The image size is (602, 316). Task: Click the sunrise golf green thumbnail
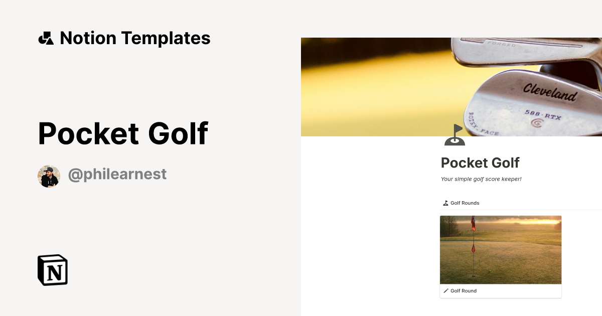pyautogui.click(x=500, y=249)
